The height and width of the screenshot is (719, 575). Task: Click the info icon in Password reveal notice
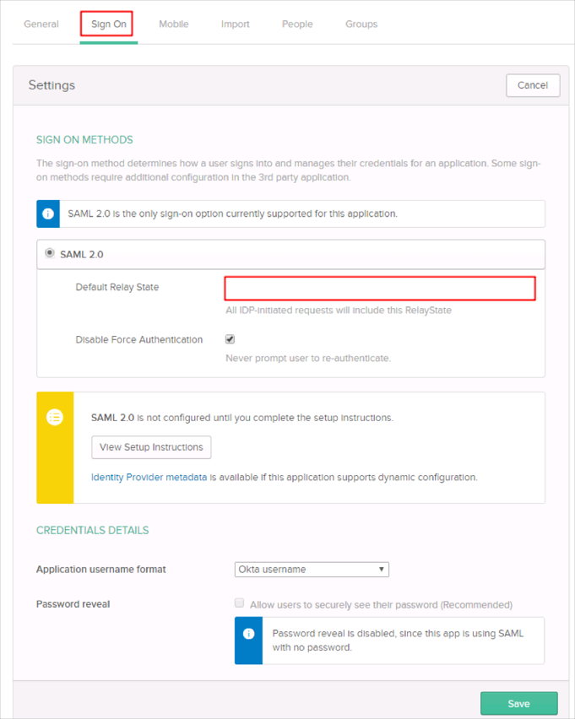(249, 633)
